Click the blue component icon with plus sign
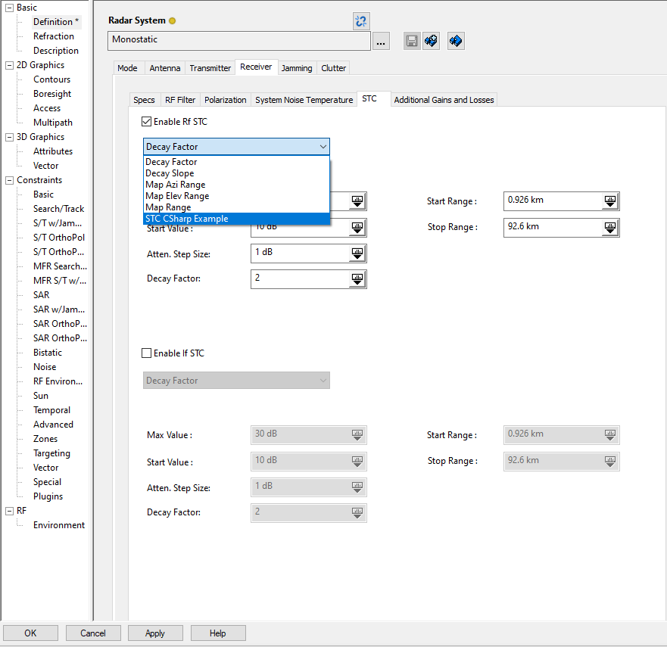 click(x=432, y=41)
